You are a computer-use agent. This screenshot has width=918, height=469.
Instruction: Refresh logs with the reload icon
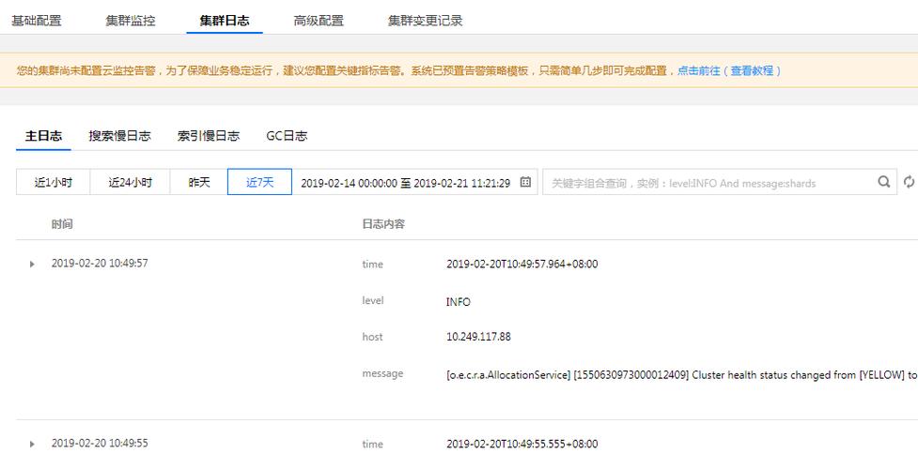pos(909,182)
